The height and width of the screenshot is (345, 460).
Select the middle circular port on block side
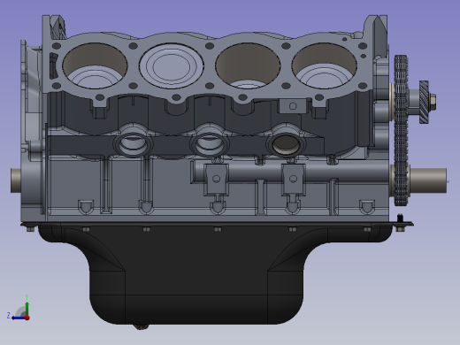[x=210, y=144]
